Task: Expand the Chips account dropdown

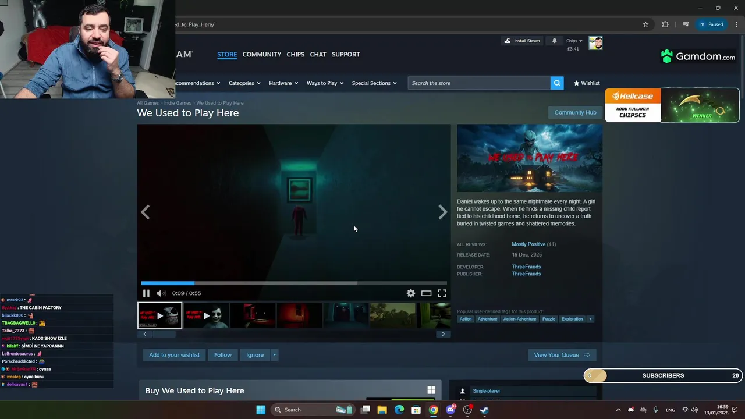Action: point(574,41)
